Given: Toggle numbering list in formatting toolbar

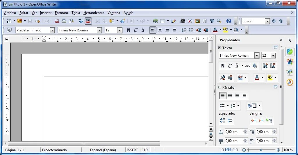Looking at the screenshot, I should click(184, 30).
